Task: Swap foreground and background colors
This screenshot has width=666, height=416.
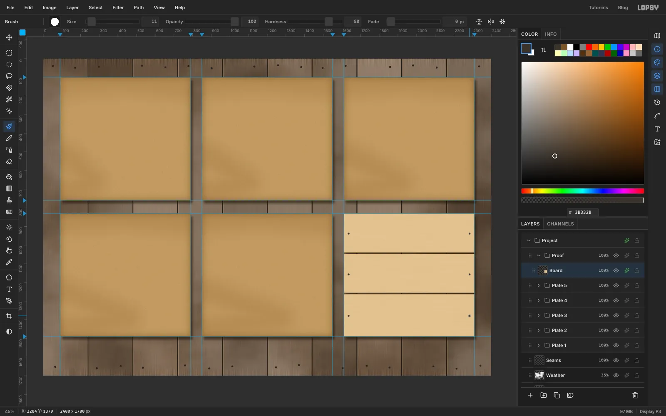Action: point(544,50)
